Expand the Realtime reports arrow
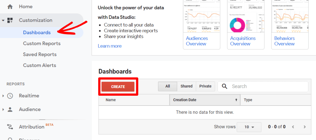This screenshot has height=140, width=316. 3,96
